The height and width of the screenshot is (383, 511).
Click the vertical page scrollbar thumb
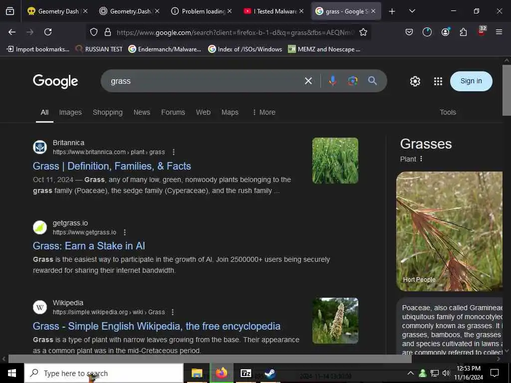(507, 90)
